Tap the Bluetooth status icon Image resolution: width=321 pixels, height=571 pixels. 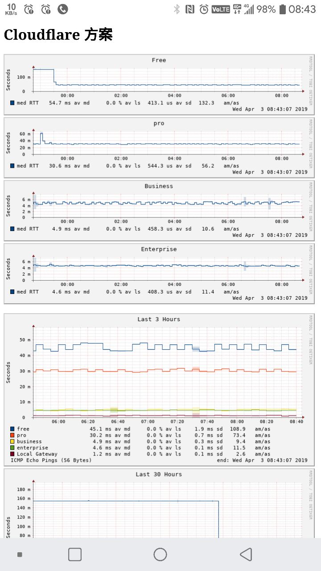pyautogui.click(x=177, y=9)
